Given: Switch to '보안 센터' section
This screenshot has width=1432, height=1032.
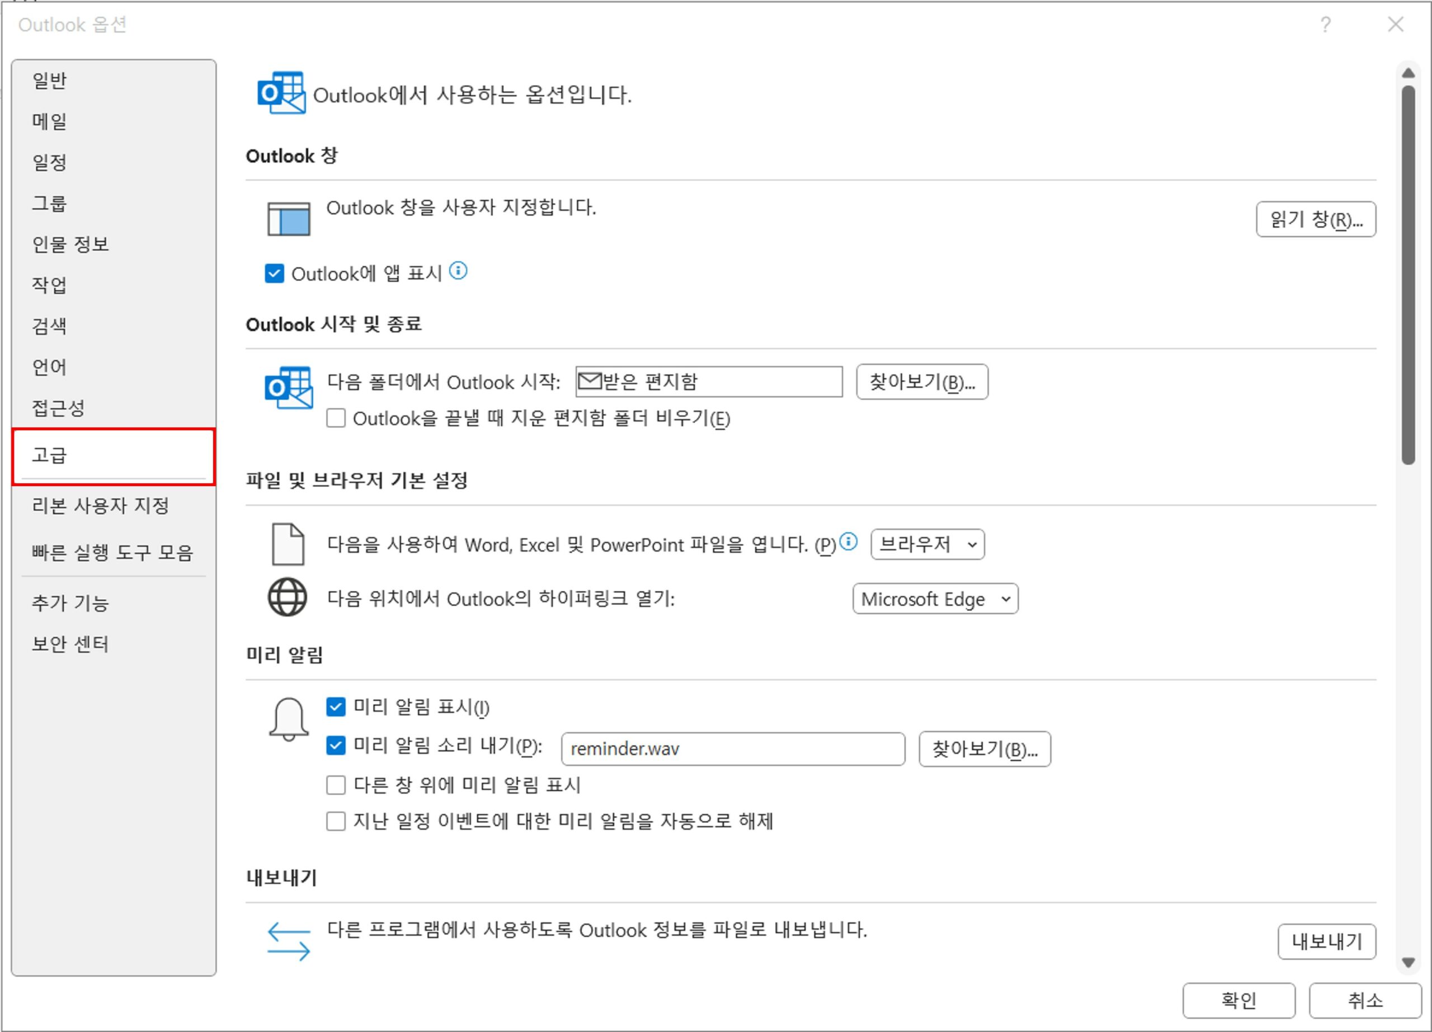Looking at the screenshot, I should pyautogui.click(x=70, y=644).
